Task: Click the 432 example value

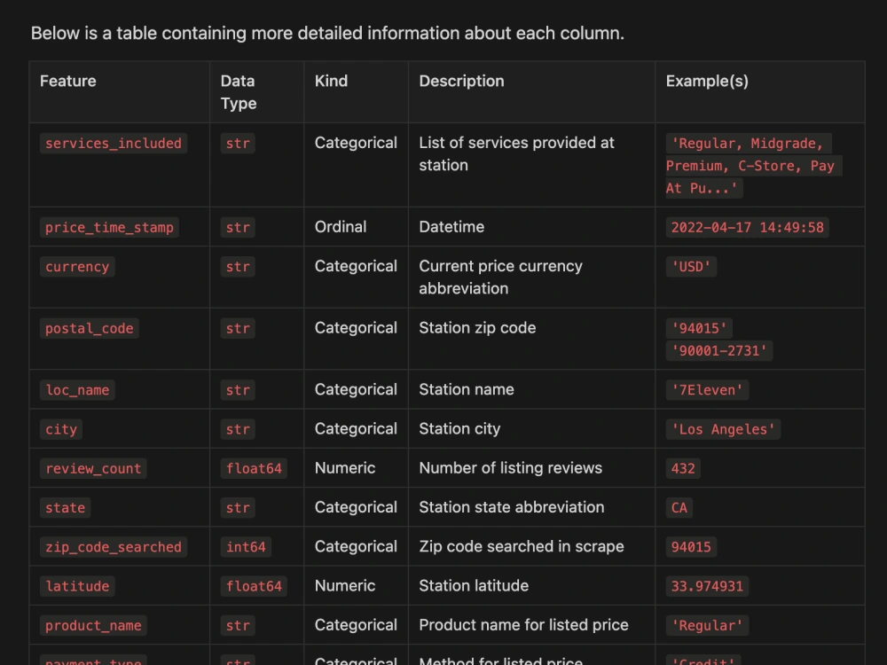Action: coord(683,468)
